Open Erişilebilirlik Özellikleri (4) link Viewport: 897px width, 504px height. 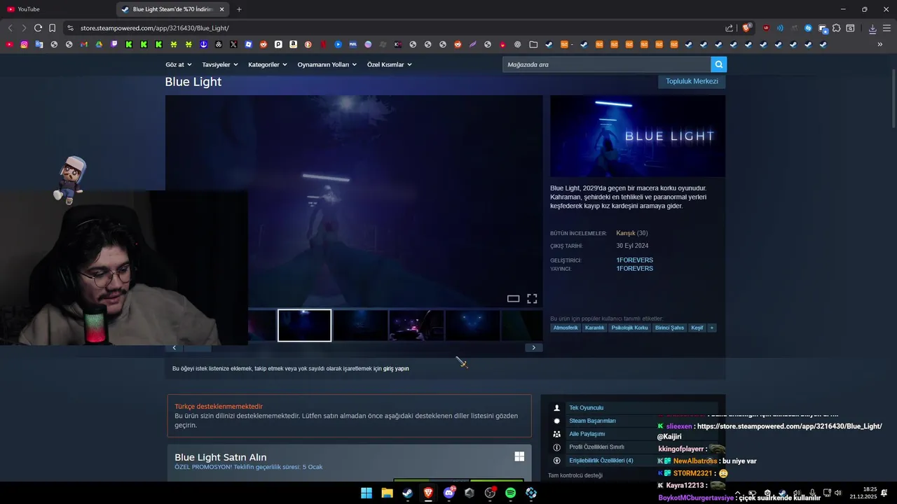[x=601, y=460]
